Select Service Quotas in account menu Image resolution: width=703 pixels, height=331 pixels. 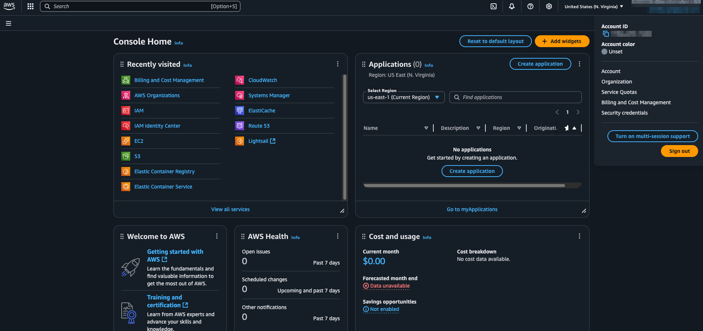tap(619, 92)
